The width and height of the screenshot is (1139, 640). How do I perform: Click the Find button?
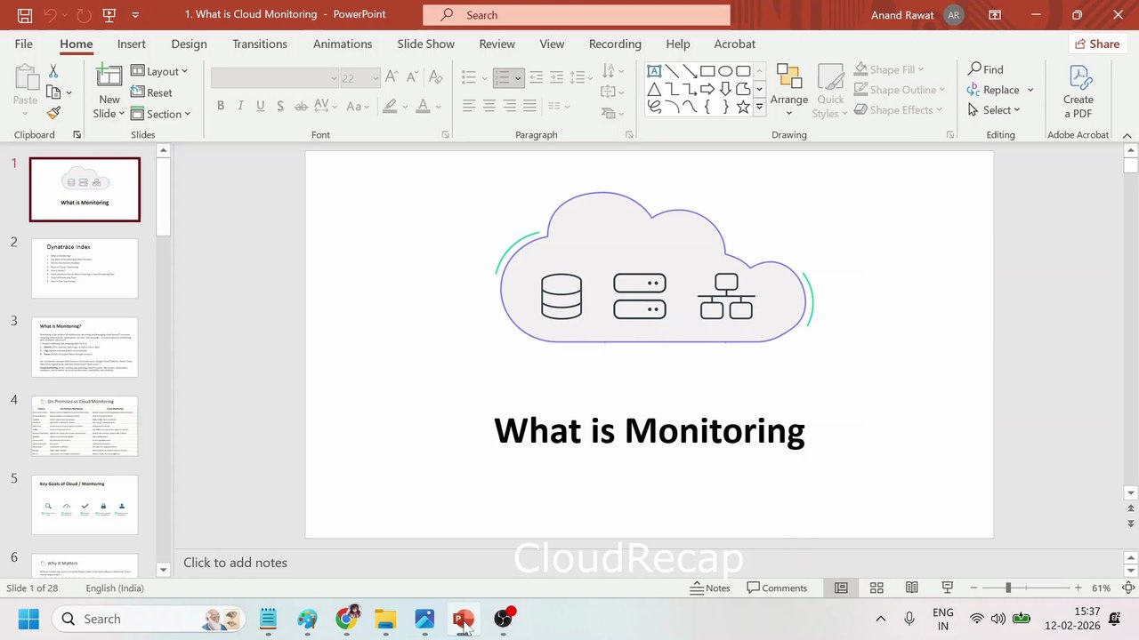(986, 69)
